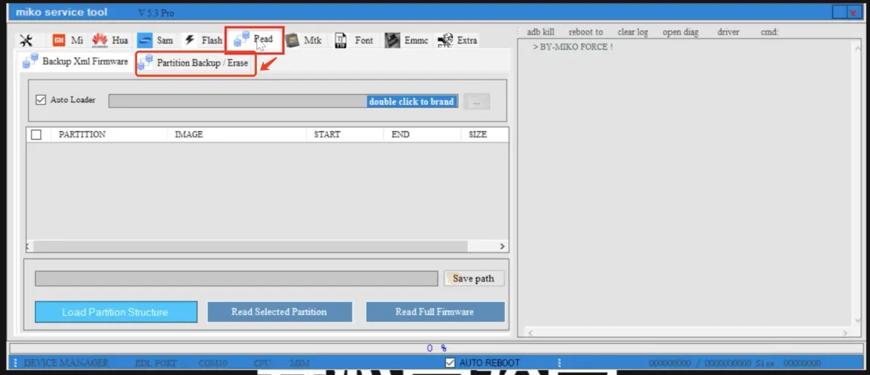Check the select-all box beside PARTITION header
The width and height of the screenshot is (870, 375).
click(x=36, y=135)
